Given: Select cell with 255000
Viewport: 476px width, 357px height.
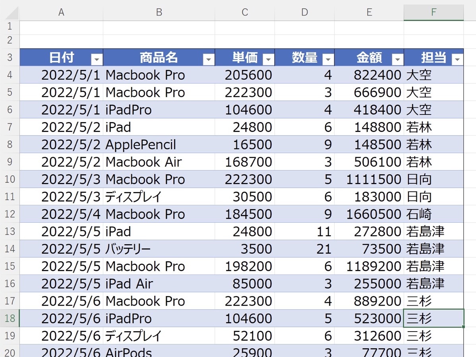Looking at the screenshot, I should [x=369, y=283].
